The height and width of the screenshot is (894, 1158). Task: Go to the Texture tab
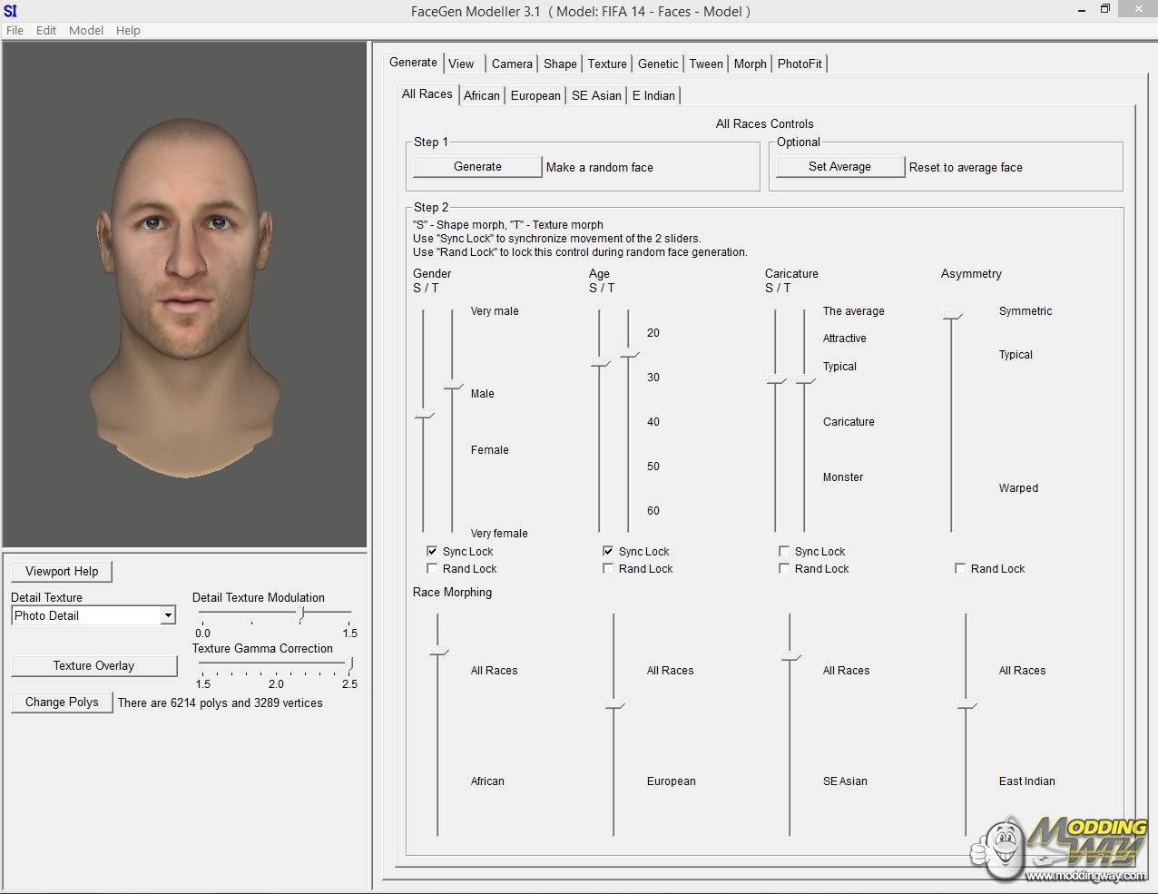point(606,64)
